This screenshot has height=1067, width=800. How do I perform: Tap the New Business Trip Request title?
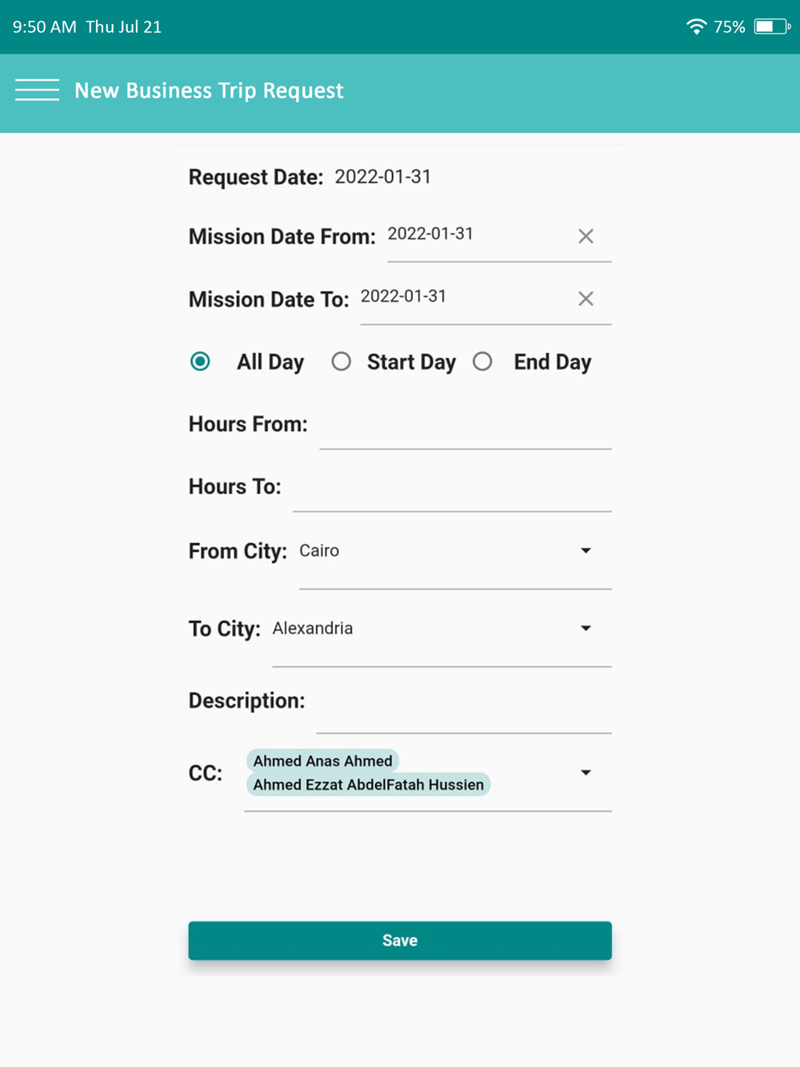[x=209, y=90]
